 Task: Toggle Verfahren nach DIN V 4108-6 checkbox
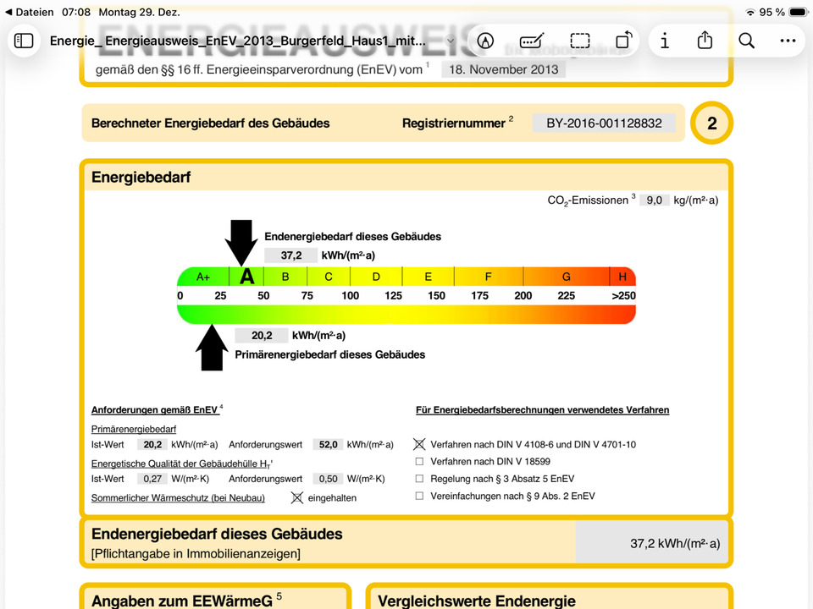point(419,444)
